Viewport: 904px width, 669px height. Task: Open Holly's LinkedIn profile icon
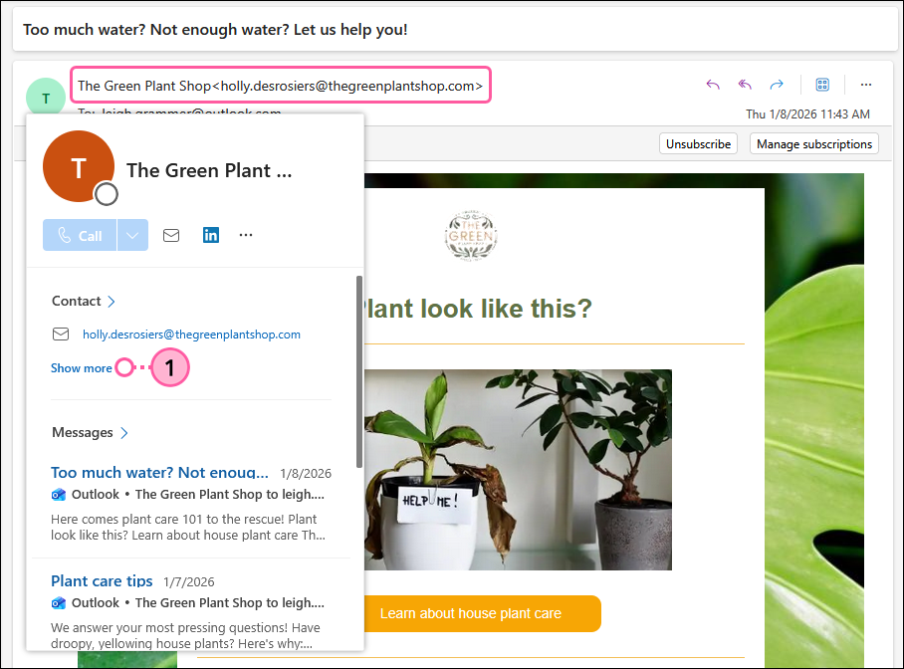coord(210,235)
